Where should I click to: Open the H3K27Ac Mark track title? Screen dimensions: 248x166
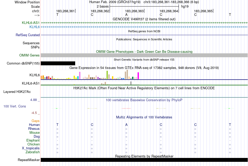click(144, 88)
